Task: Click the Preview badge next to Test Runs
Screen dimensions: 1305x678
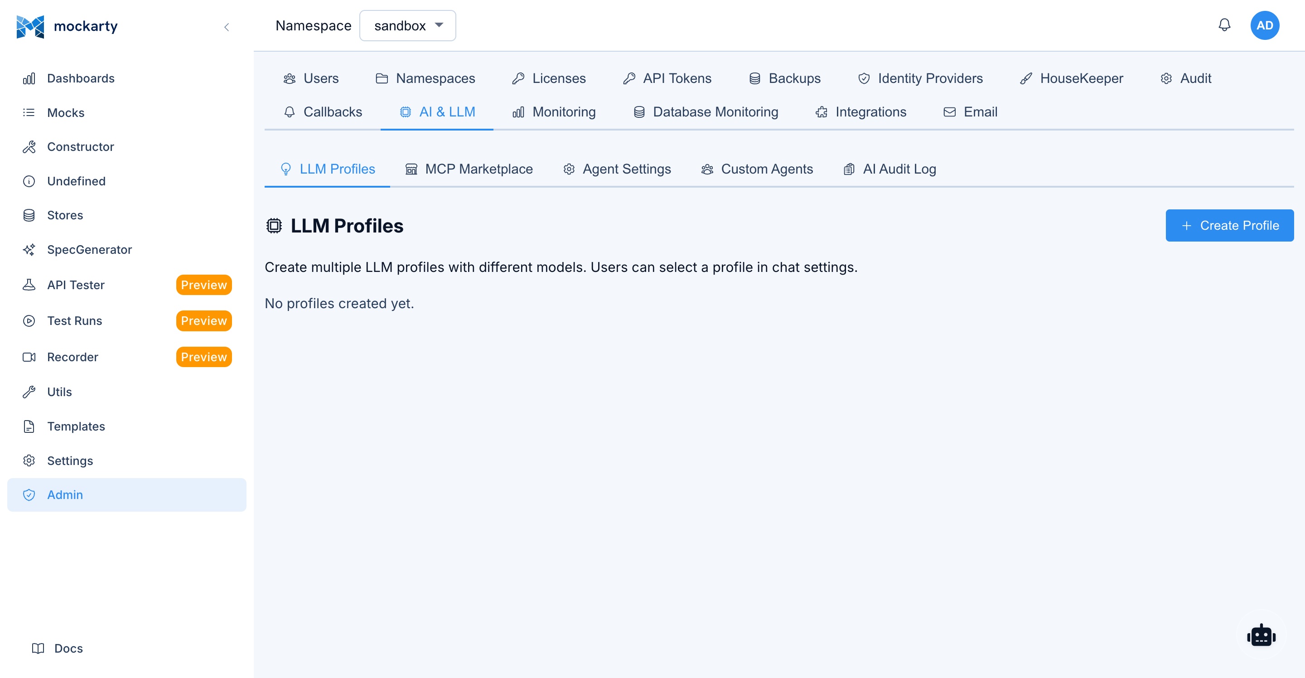Action: 203,321
